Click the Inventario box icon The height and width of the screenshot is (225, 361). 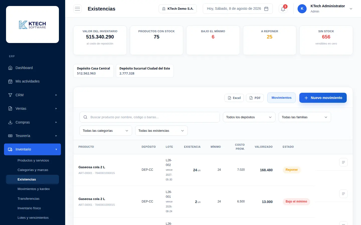[10, 149]
